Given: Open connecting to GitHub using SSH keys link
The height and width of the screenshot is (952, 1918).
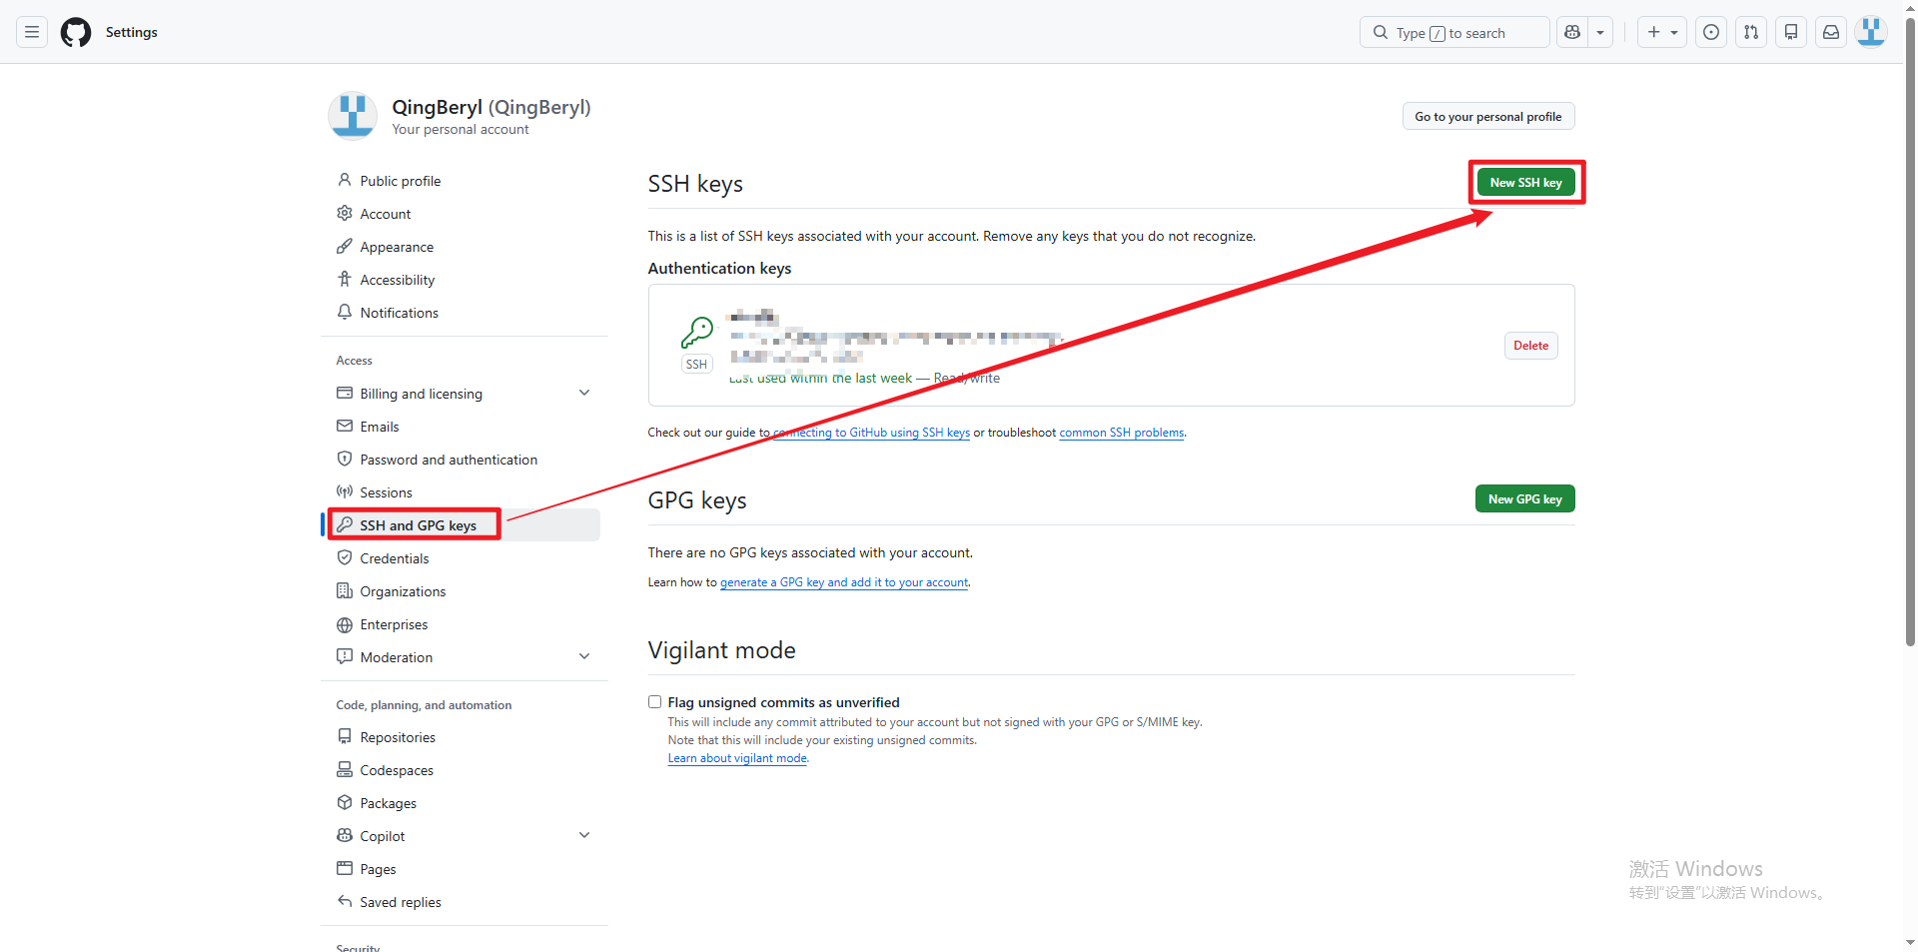Looking at the screenshot, I should [872, 433].
